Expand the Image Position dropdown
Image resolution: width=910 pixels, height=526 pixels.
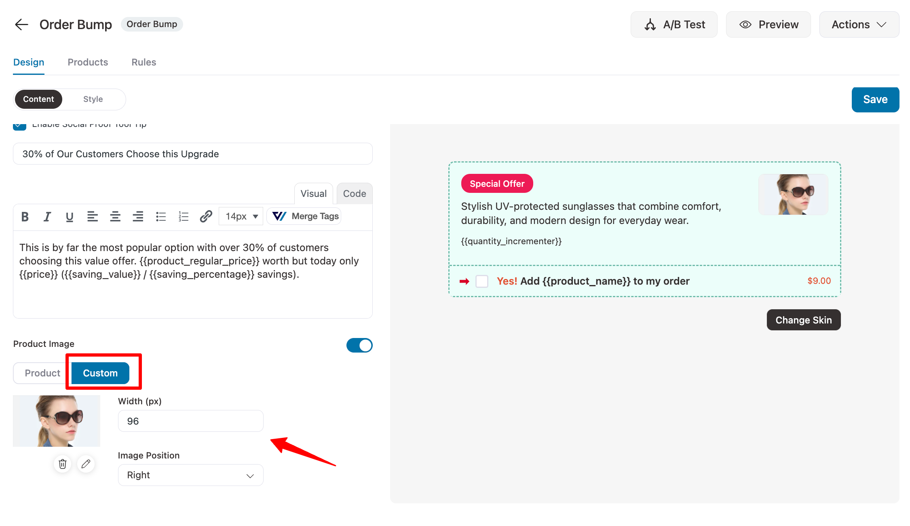[190, 475]
